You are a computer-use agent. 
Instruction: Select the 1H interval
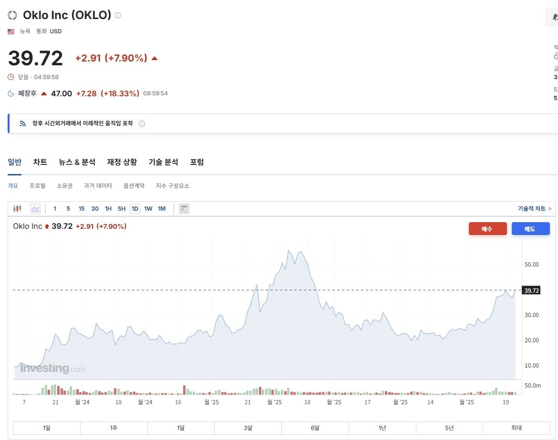pyautogui.click(x=108, y=209)
